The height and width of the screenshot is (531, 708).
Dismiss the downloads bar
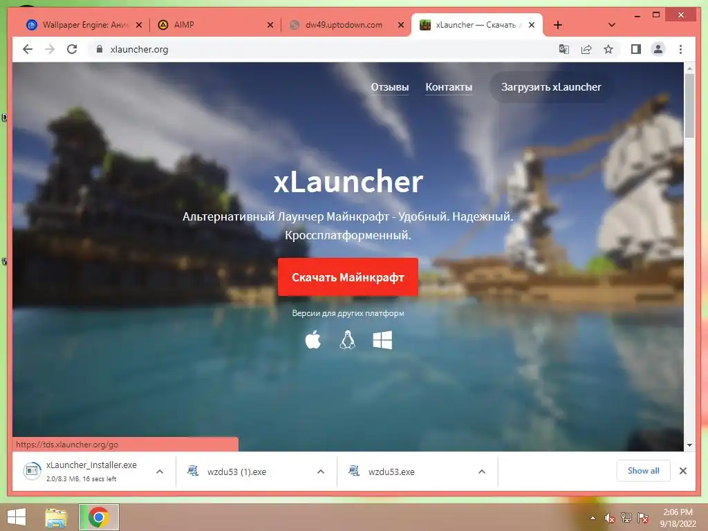pos(682,471)
